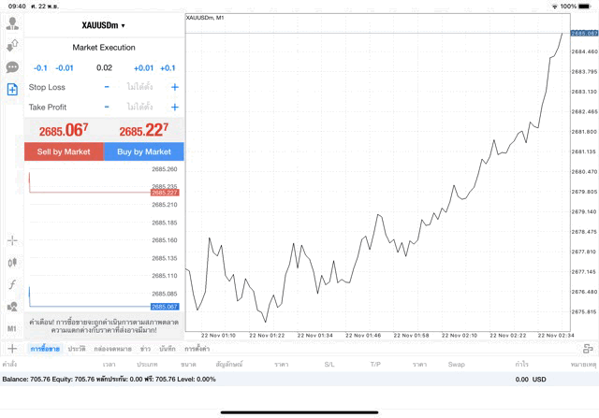Open the candlestick chart type icon
599x418 pixels.
pos(12,263)
